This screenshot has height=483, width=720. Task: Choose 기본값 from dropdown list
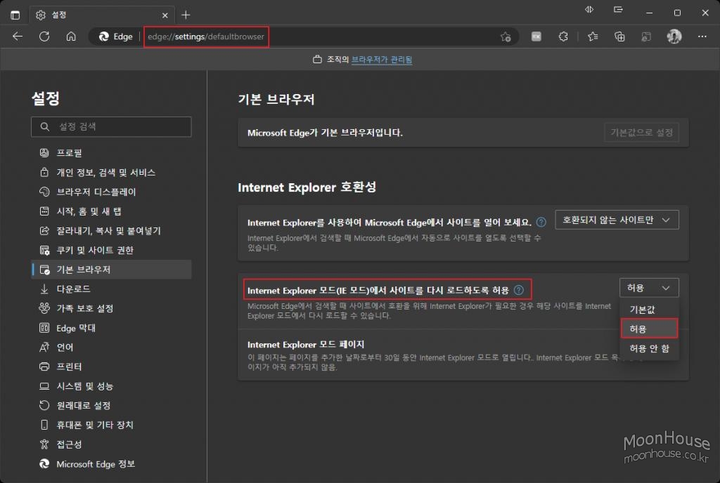pos(649,310)
